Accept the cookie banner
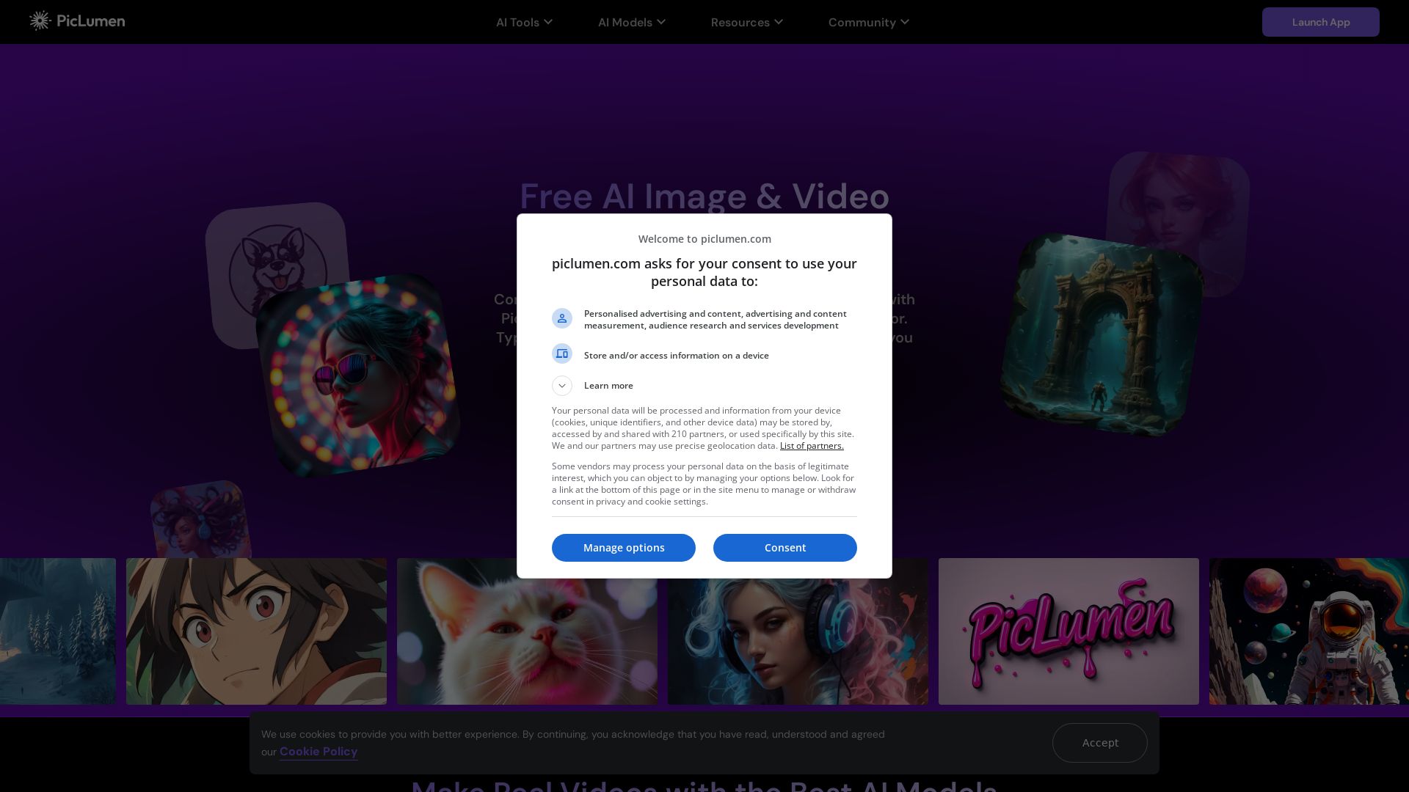 point(1099,743)
